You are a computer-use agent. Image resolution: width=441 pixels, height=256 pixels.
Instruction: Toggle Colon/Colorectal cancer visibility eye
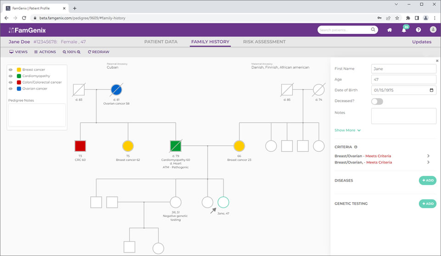coord(11,82)
